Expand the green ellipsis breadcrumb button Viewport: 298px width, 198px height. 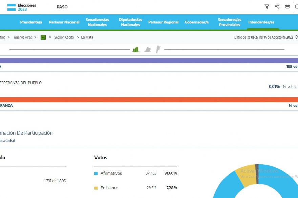(43, 38)
